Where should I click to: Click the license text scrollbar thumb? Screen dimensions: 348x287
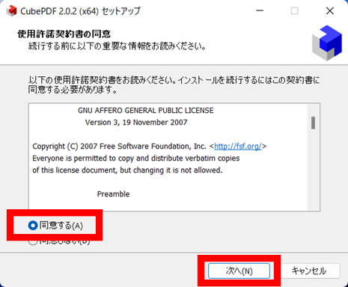coord(313,123)
